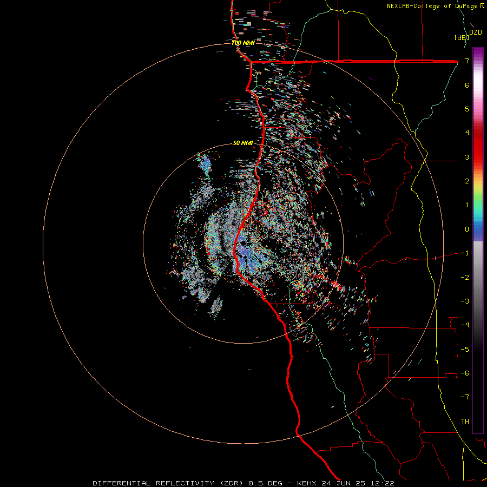Image resolution: width=487 pixels, height=487 pixels.
Task: Click the 3 value on the scale
Action: click(x=467, y=157)
